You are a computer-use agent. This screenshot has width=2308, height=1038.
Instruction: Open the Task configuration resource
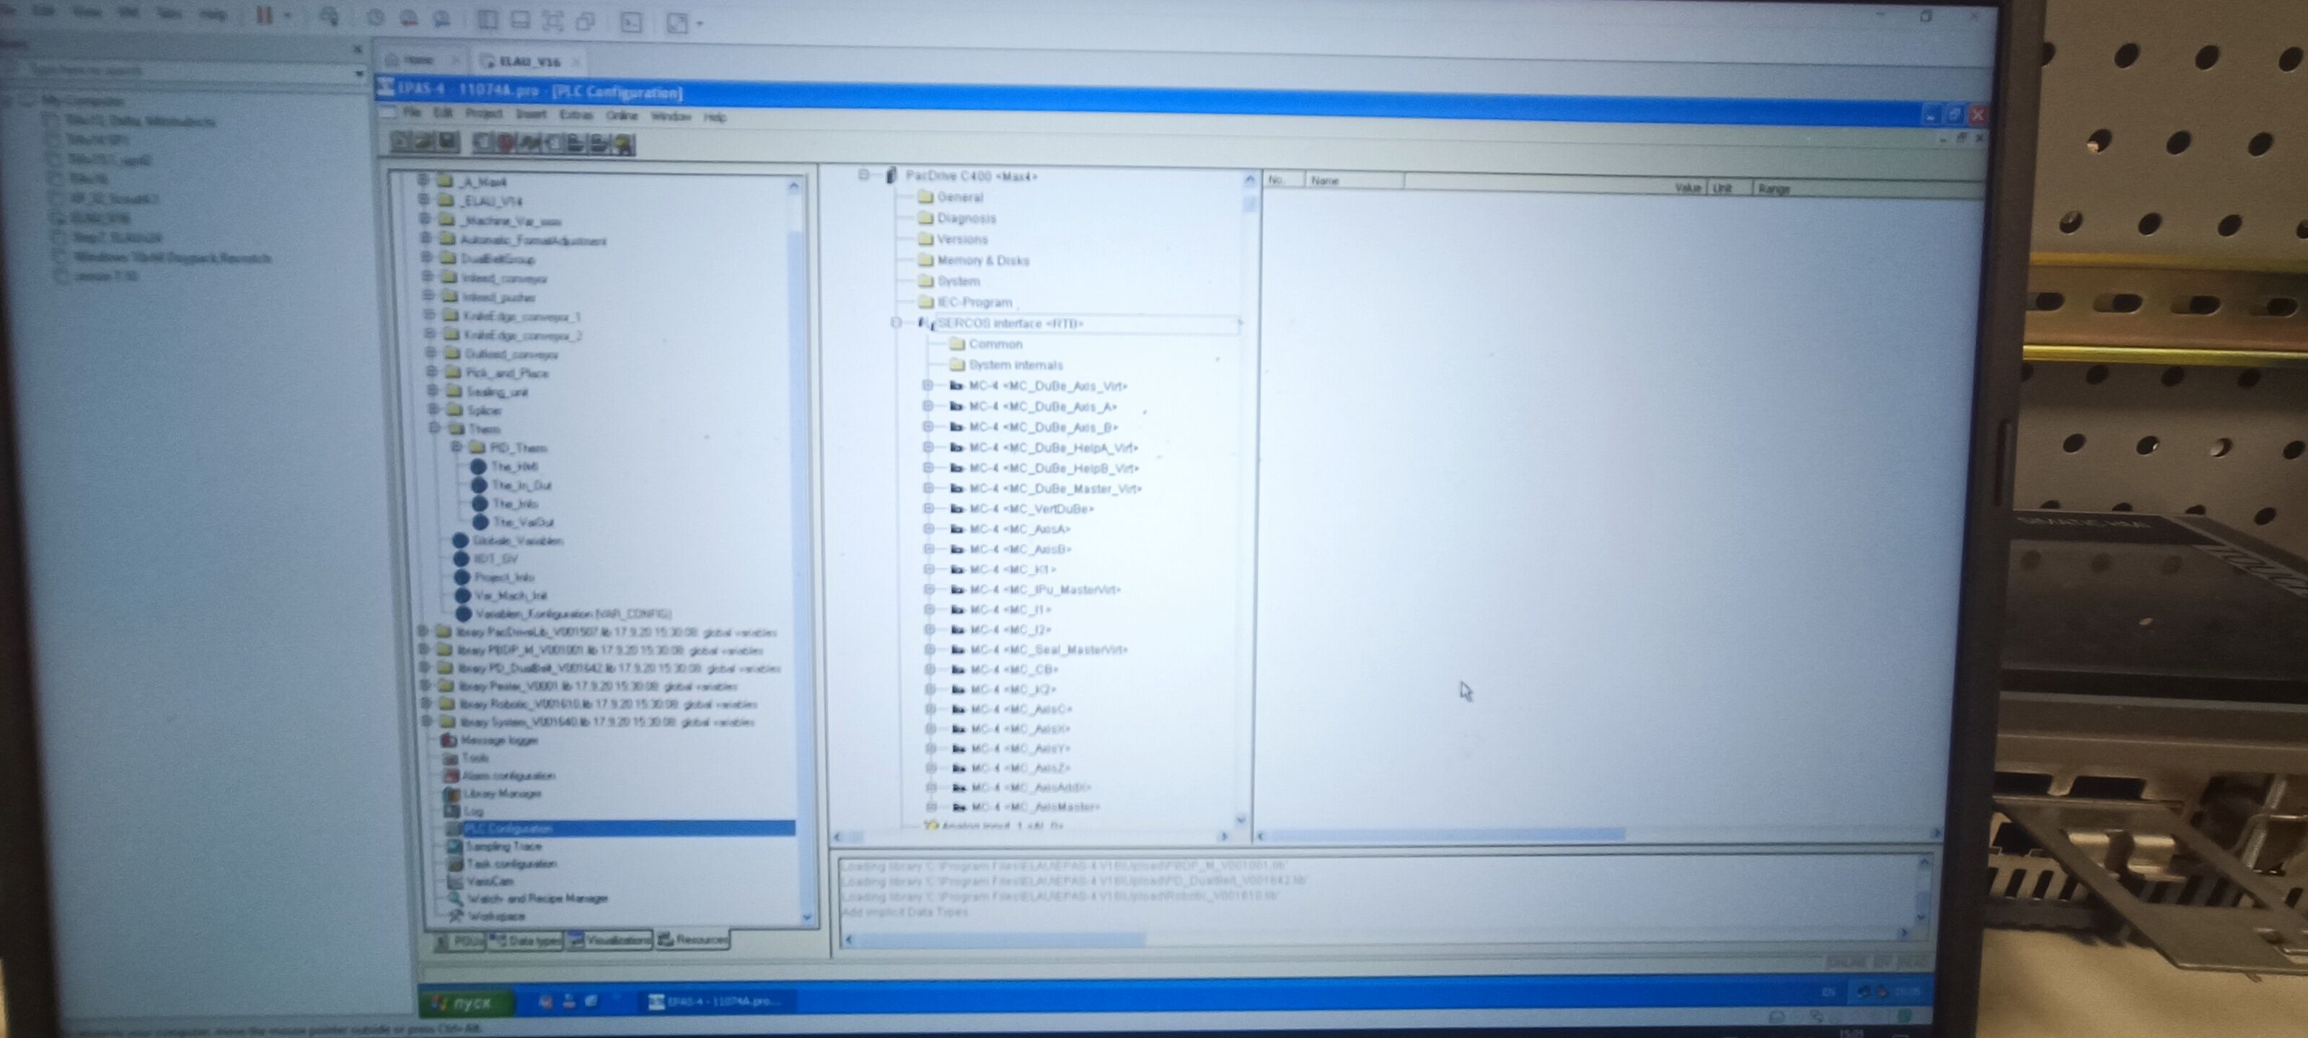(511, 864)
